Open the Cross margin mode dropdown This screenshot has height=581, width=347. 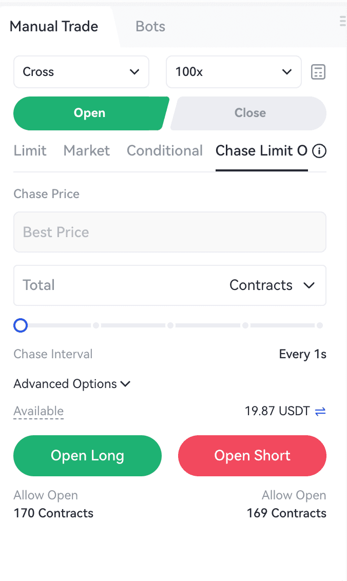click(x=81, y=72)
